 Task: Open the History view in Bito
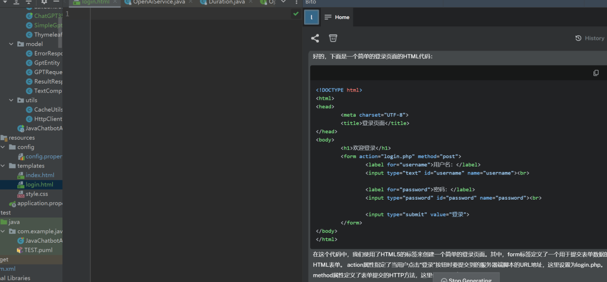coord(590,38)
